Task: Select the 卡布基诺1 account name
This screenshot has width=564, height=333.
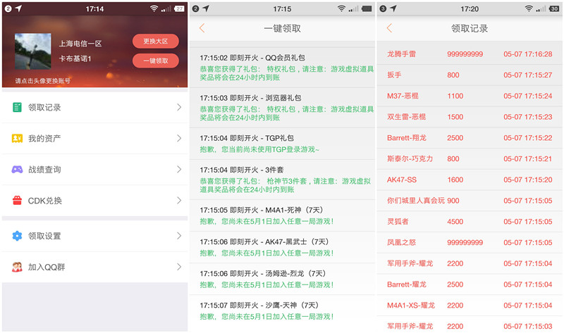Action: coord(75,58)
